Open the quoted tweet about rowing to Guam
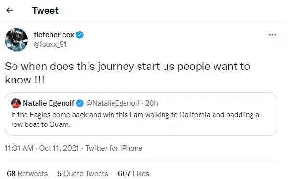The height and width of the screenshot is (179, 290). [141, 114]
